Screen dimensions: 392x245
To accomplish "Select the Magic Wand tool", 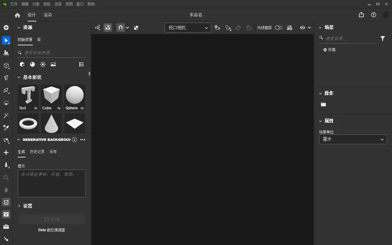I will tap(6, 115).
